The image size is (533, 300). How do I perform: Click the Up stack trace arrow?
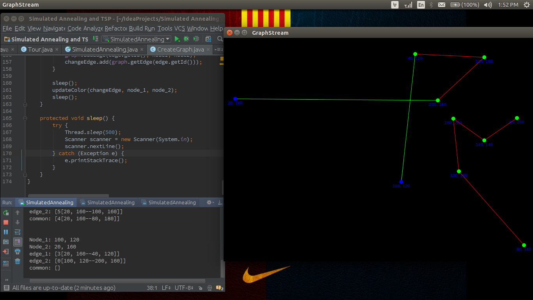[18, 213]
